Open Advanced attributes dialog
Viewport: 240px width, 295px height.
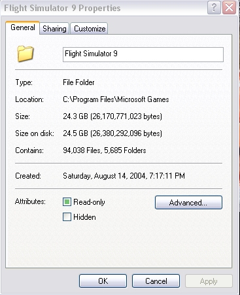coord(188,203)
